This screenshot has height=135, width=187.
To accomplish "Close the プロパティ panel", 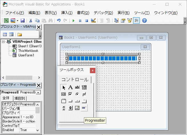I will coord(39,85).
